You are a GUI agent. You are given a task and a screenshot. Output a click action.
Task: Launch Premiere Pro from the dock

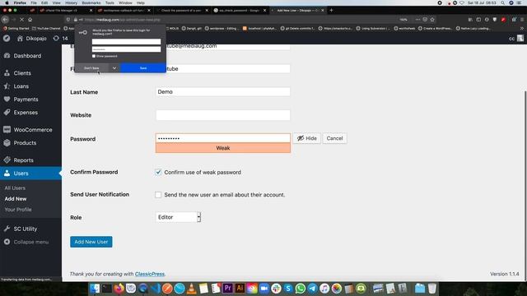[227, 289]
